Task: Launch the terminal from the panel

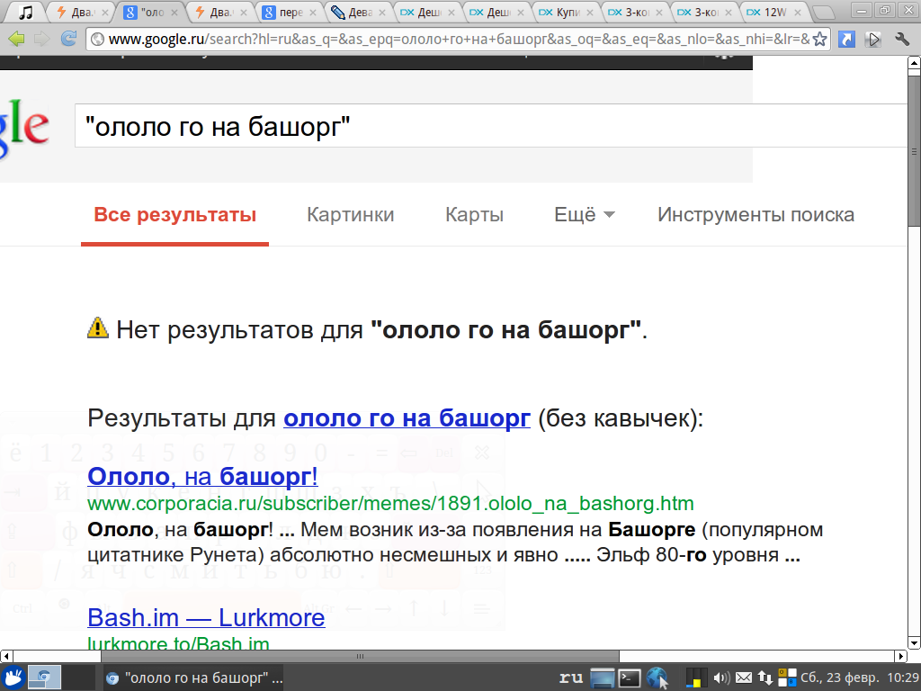Action: [x=629, y=678]
